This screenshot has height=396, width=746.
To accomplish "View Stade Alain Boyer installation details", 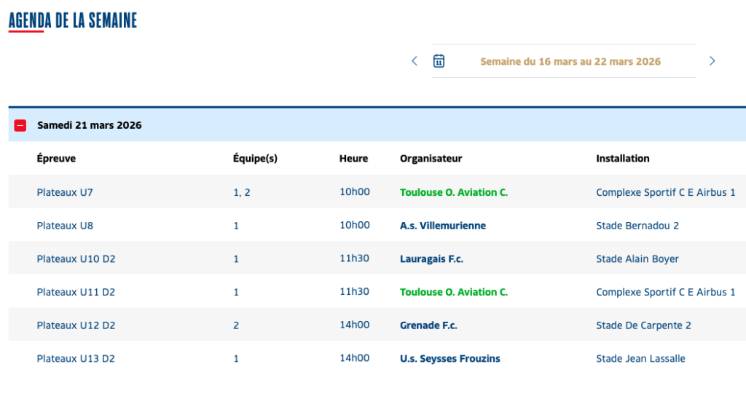I will click(x=637, y=259).
